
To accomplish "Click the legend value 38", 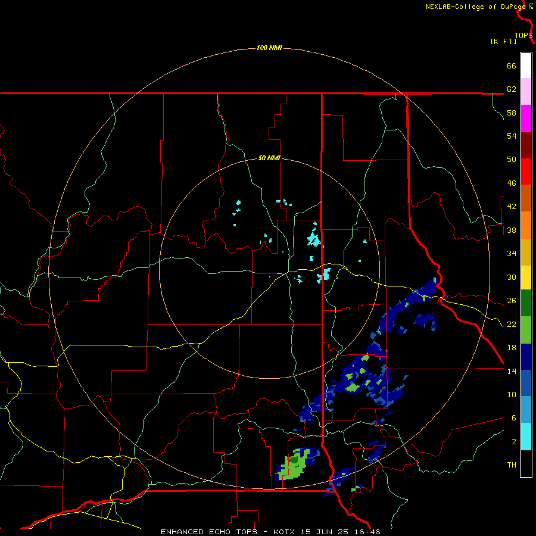I will coord(512,230).
